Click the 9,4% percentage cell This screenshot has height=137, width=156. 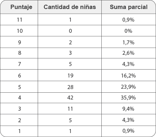129,109
